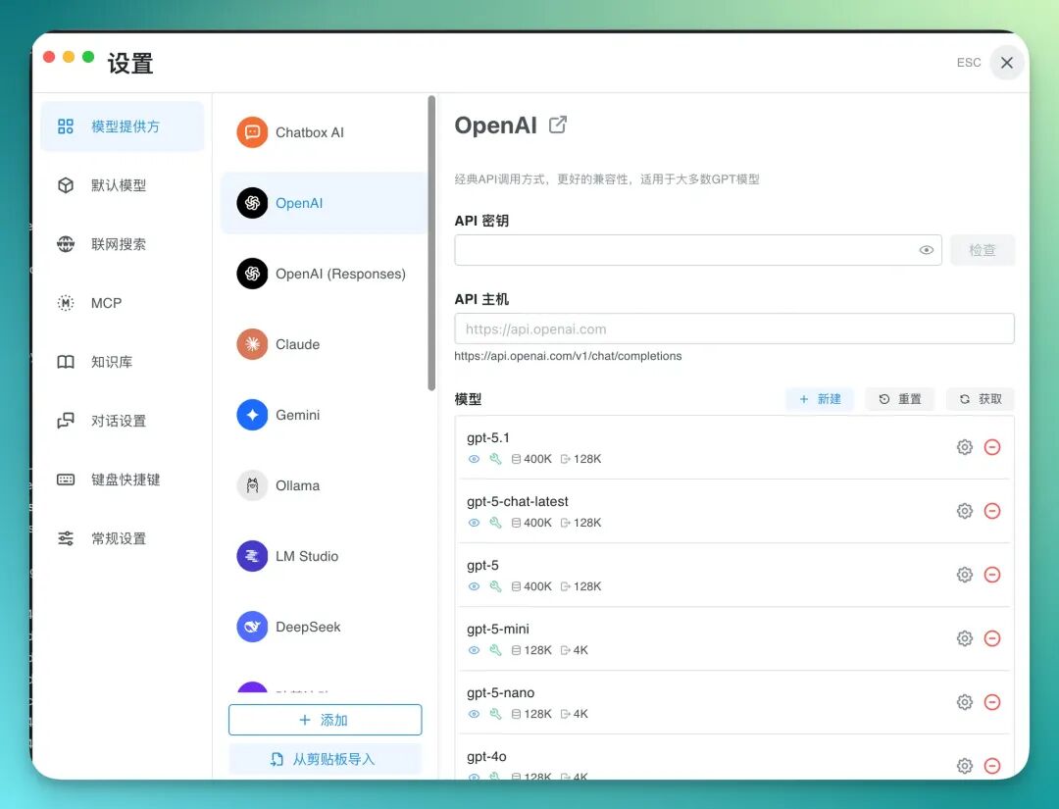
Task: Focus the API 主机 input field
Action: coord(734,329)
